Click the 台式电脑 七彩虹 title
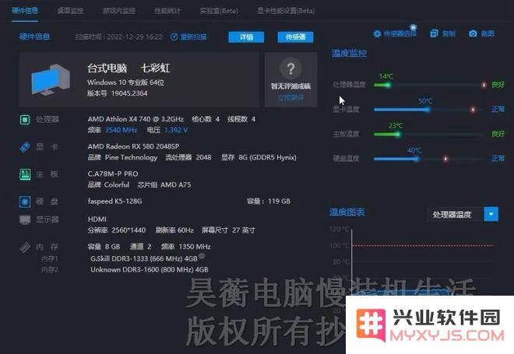 pos(128,68)
